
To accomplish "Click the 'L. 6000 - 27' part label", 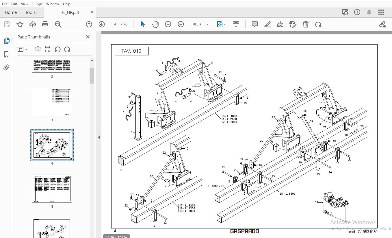I will pos(216,186).
